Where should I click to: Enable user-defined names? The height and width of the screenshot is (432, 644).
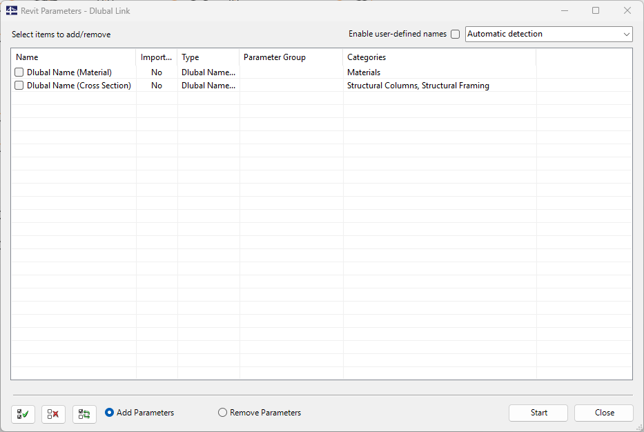[455, 34]
